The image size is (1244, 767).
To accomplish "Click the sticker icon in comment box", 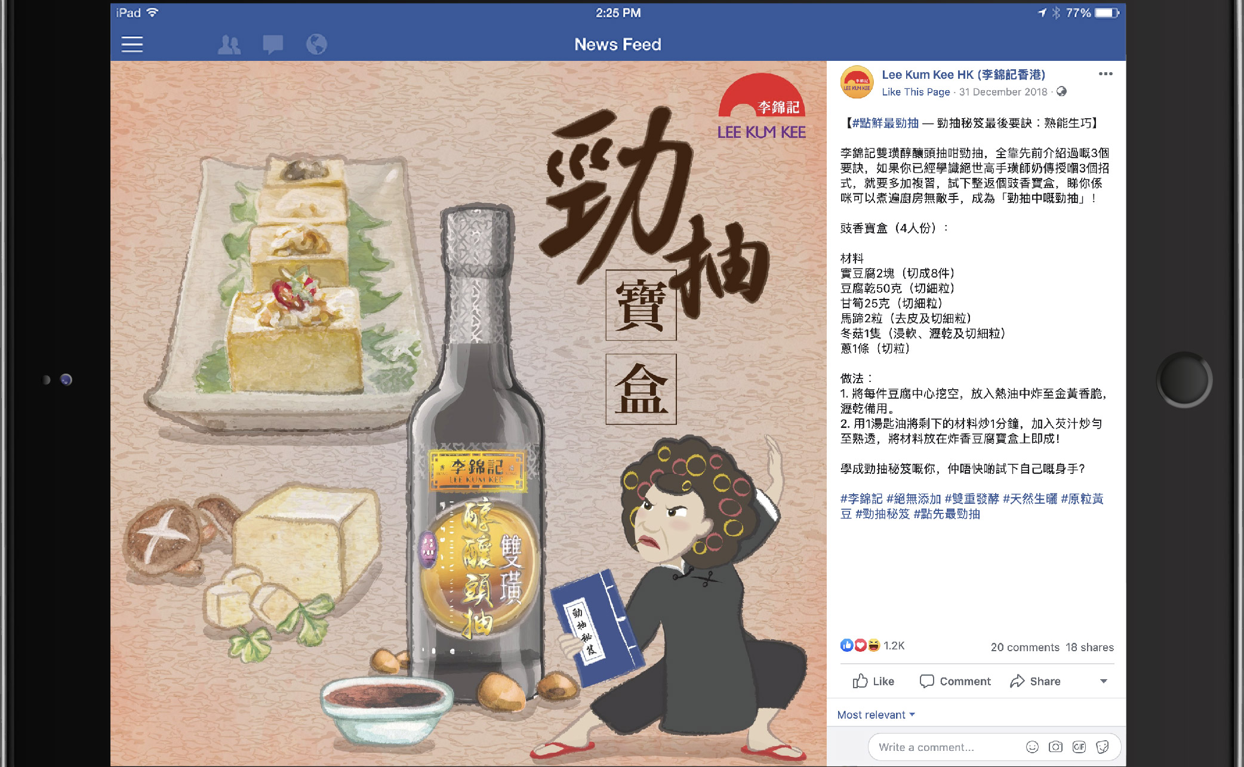I will click(x=1103, y=747).
